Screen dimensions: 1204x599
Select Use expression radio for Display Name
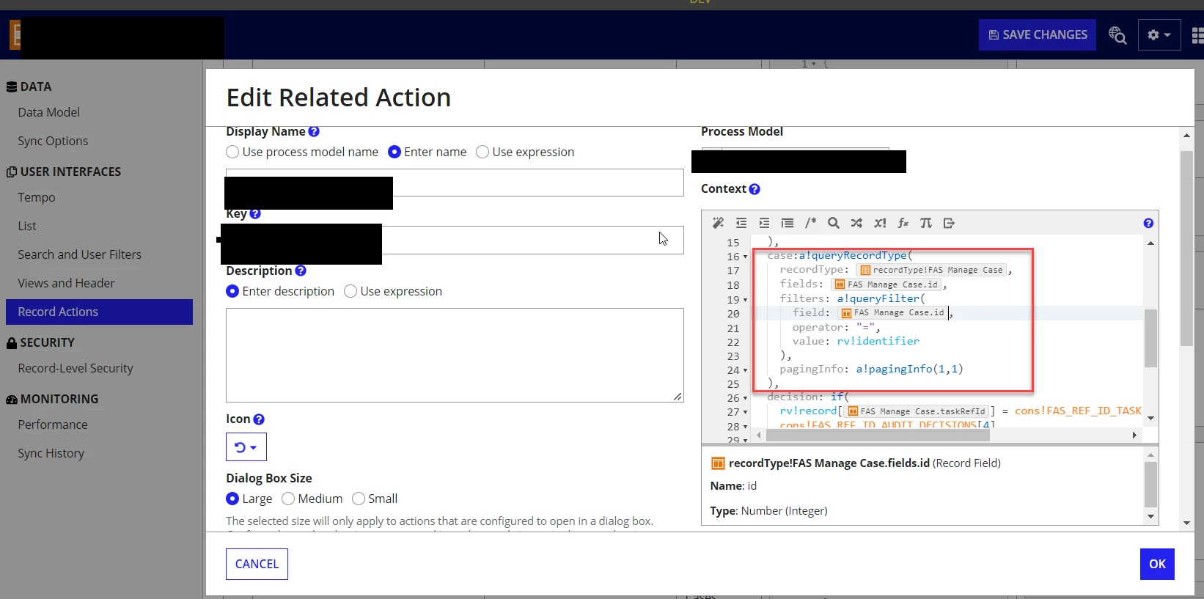pyautogui.click(x=482, y=152)
